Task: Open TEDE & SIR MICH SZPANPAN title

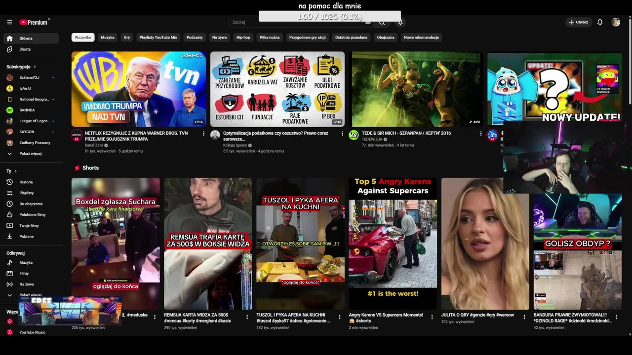Action: point(406,133)
